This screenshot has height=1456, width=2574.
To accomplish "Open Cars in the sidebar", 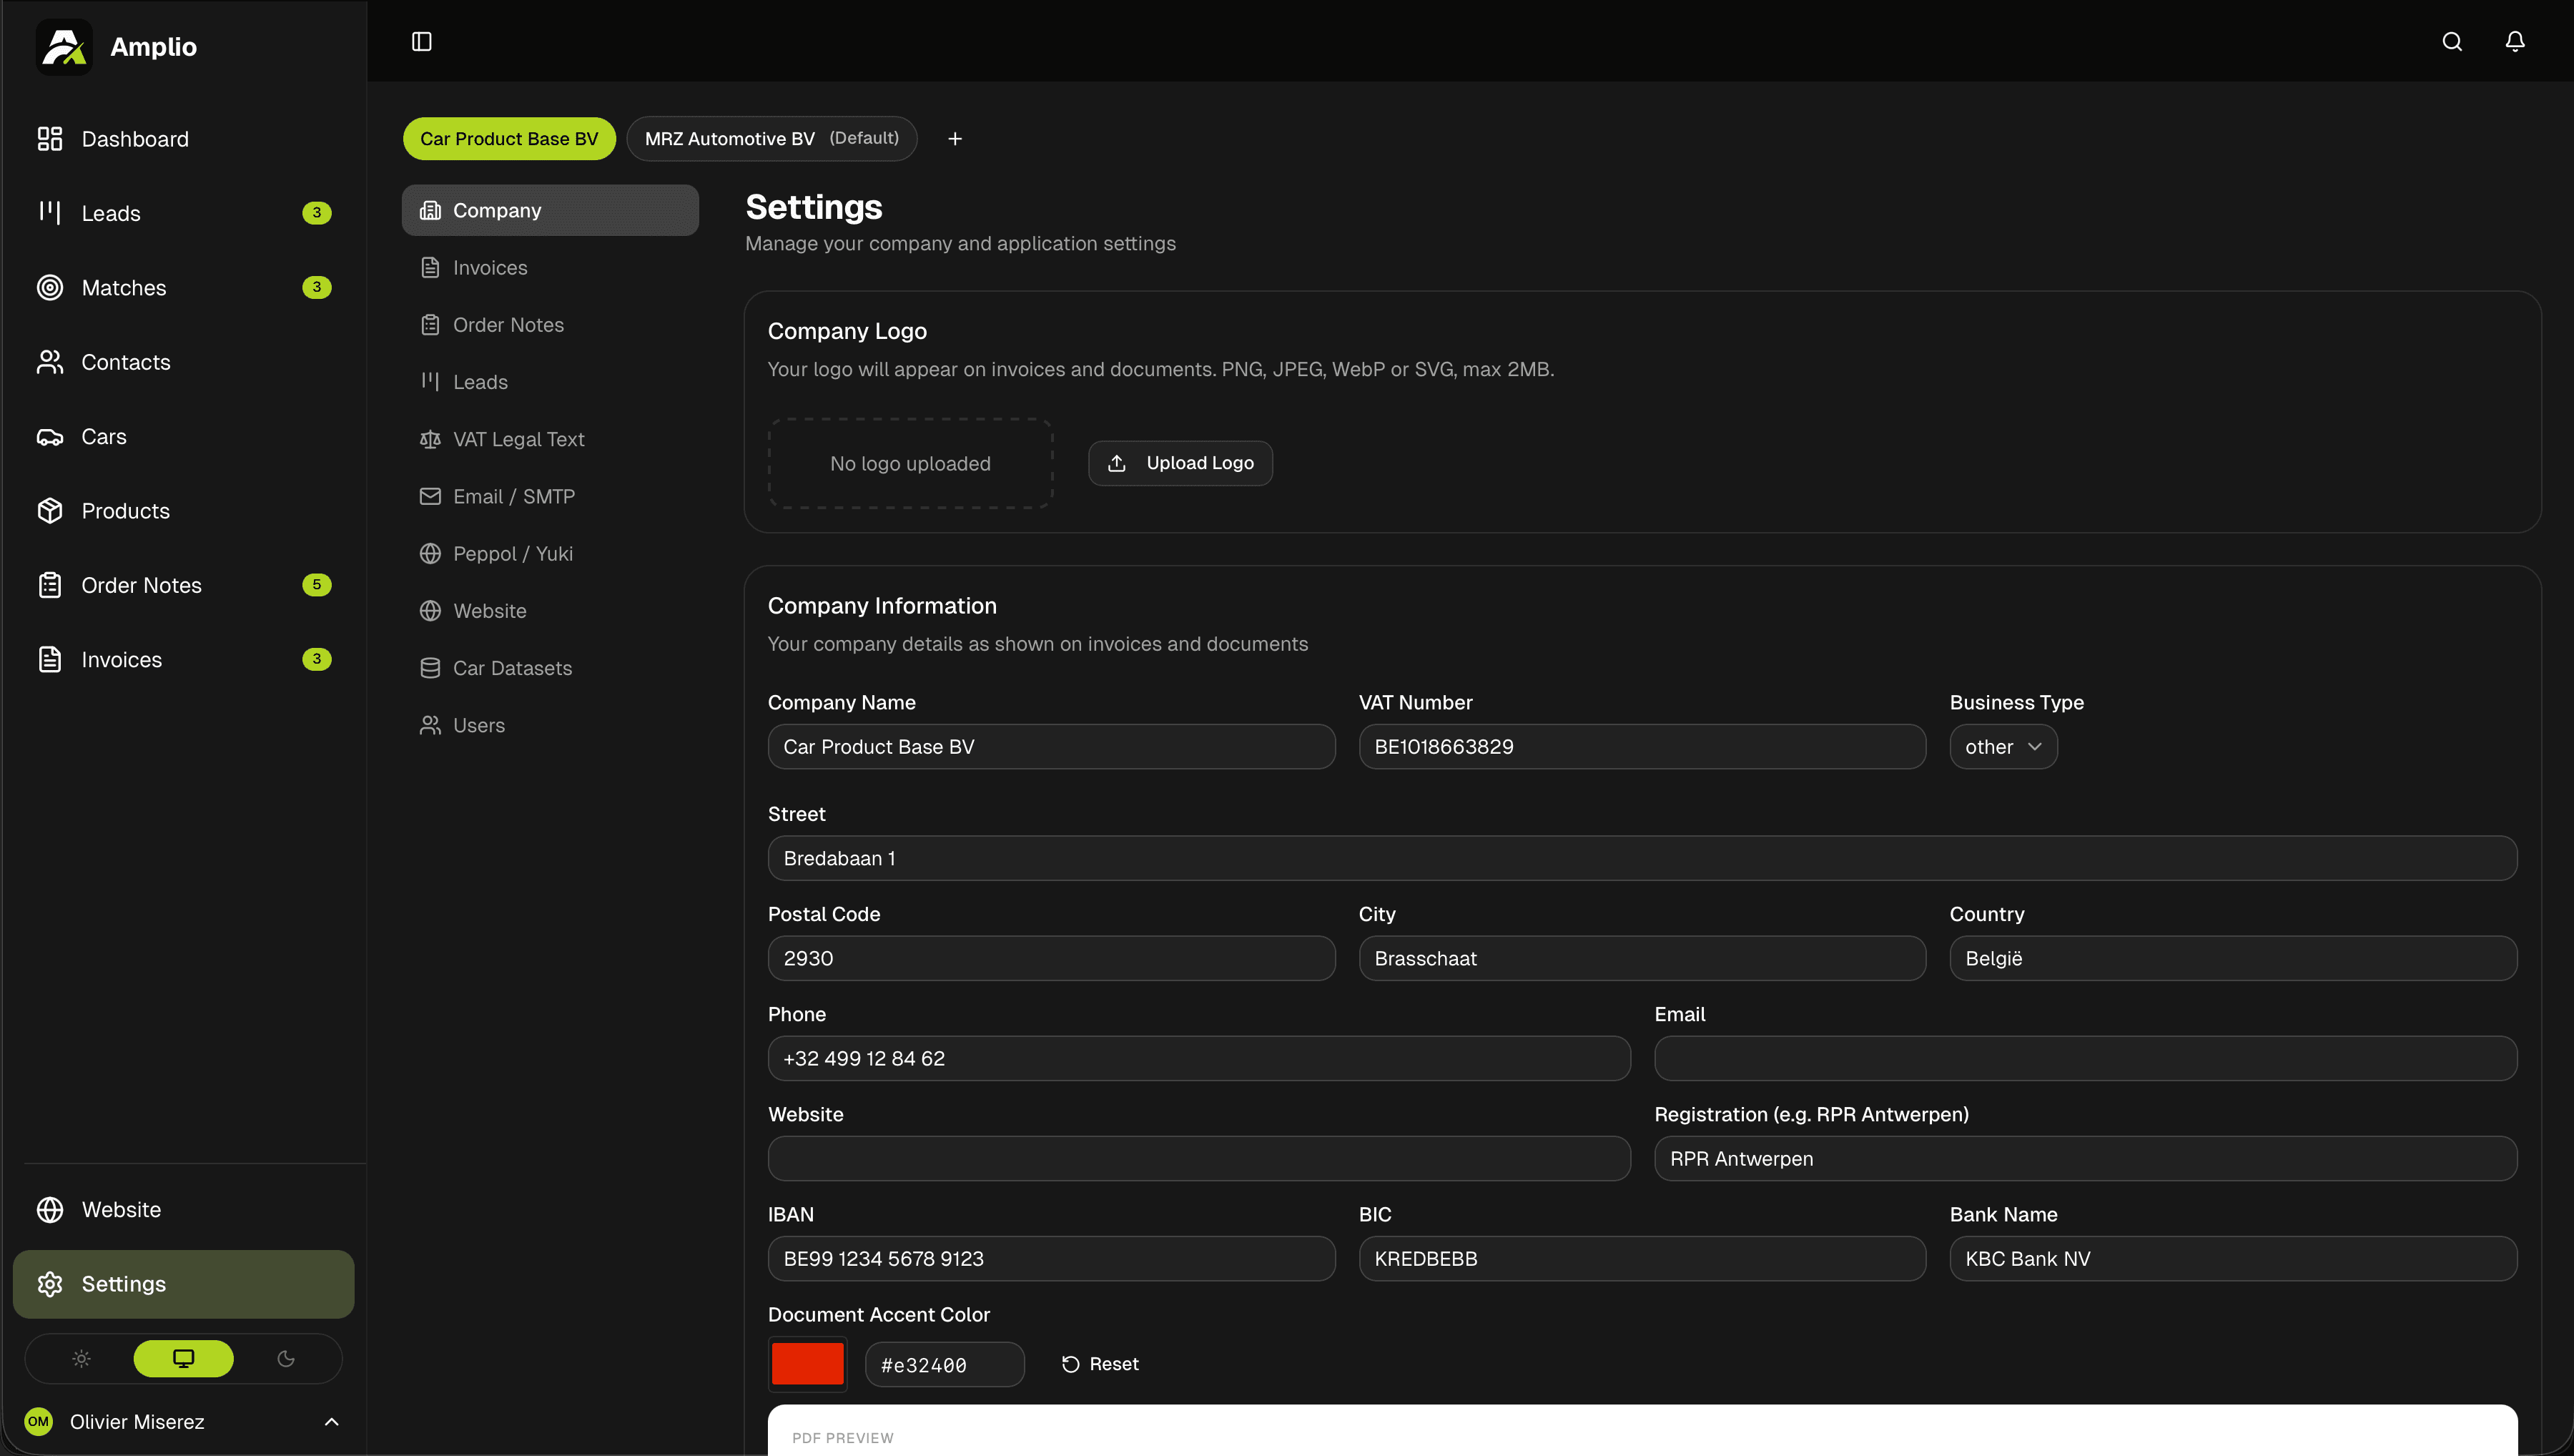I will 104,437.
